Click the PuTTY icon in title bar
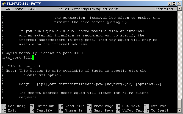 click(4, 4)
